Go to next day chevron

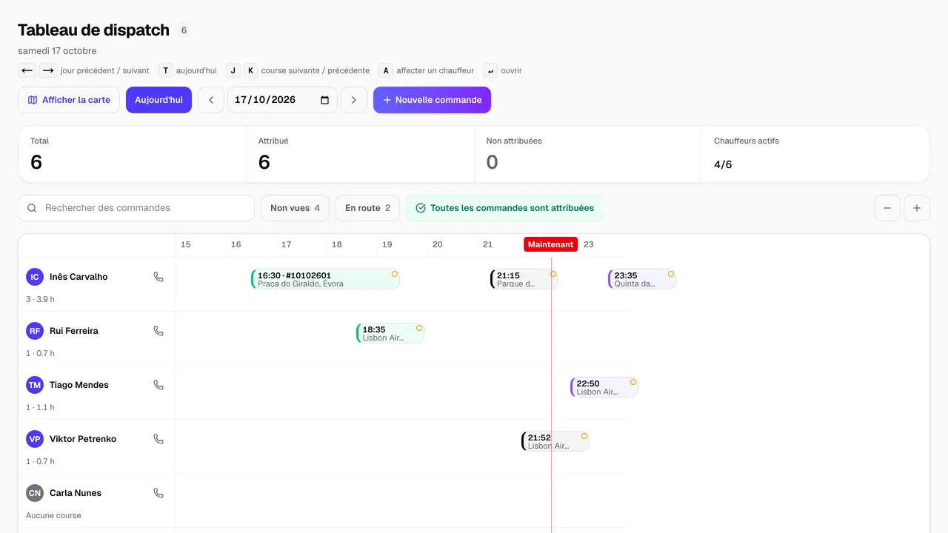[354, 100]
